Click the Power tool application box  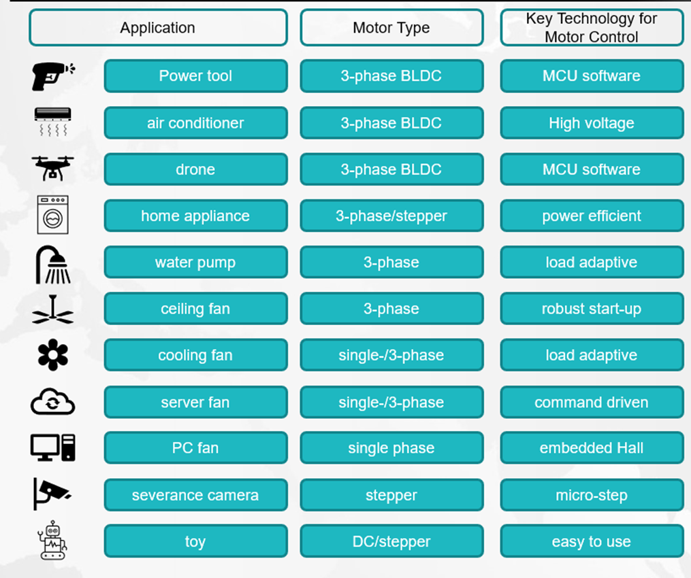pos(195,76)
